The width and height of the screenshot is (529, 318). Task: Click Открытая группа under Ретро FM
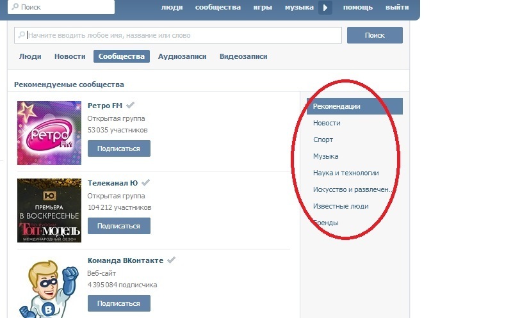click(x=116, y=118)
